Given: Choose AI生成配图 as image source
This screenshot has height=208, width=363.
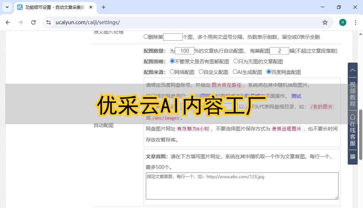Looking at the screenshot, I should point(235,72).
